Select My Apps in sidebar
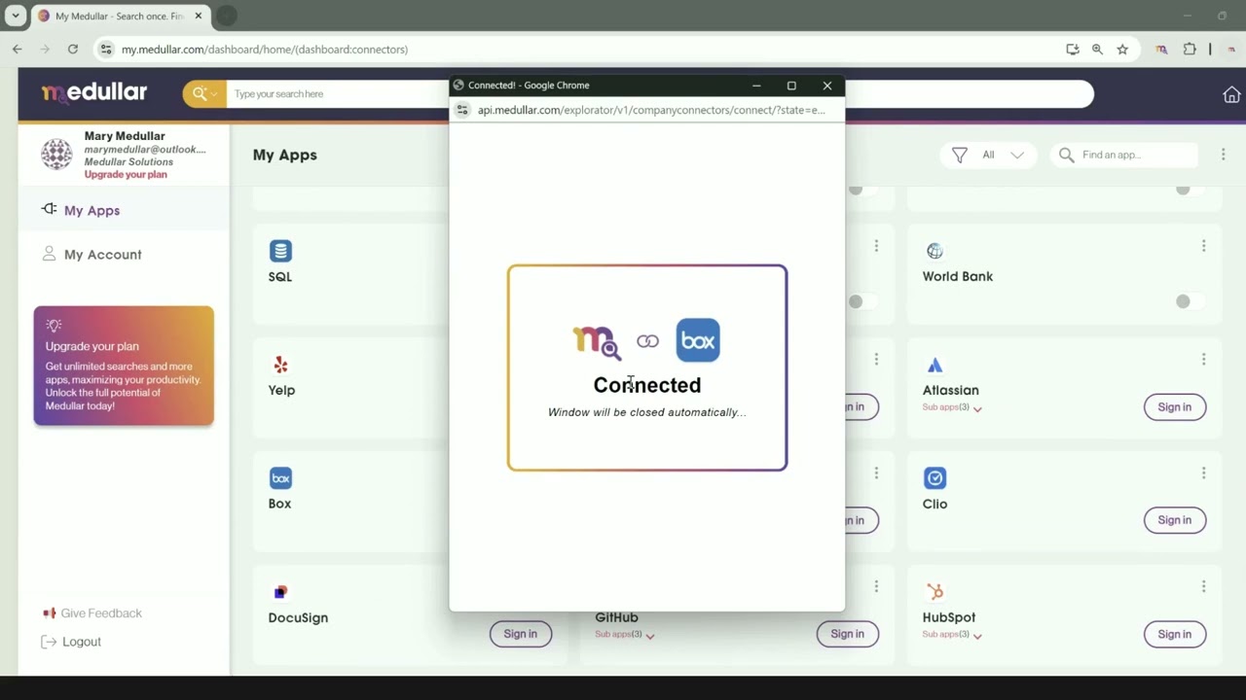The width and height of the screenshot is (1246, 700). click(x=124, y=210)
